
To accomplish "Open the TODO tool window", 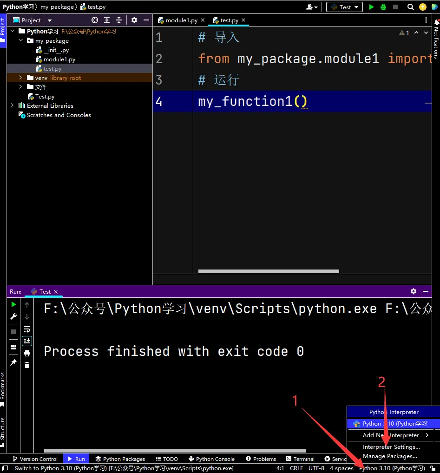I will click(x=167, y=459).
